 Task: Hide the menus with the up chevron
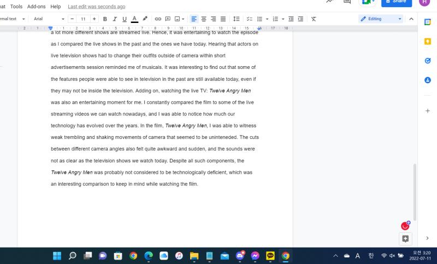click(411, 19)
